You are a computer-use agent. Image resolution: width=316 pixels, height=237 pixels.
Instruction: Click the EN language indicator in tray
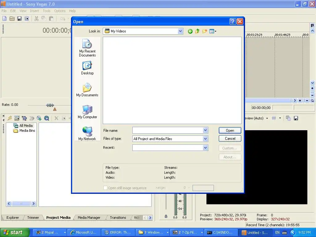click(x=277, y=232)
